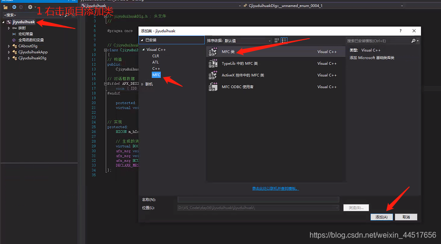441x244 pixels.
Task: Collapse the class fold at line 9
Action: pyautogui.click(x=105, y=50)
